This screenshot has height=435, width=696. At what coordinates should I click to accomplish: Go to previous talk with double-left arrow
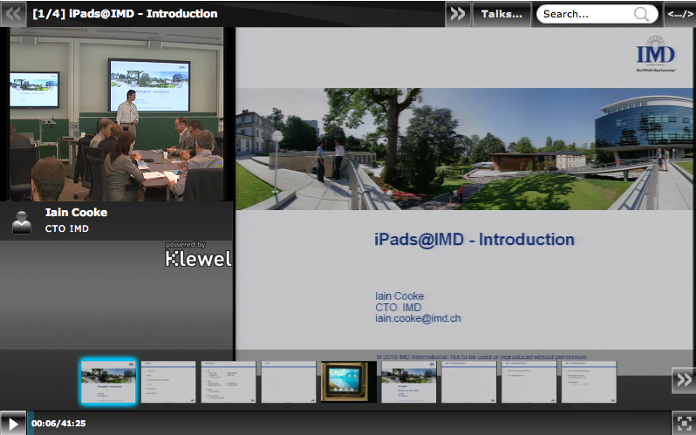click(13, 14)
